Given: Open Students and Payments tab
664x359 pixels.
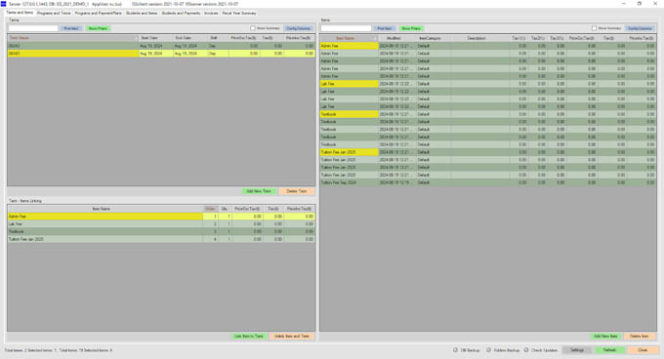Looking at the screenshot, I should (181, 13).
